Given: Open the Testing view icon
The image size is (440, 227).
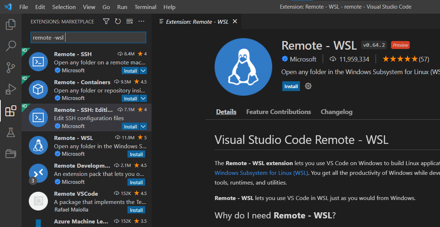Looking at the screenshot, I should [10, 133].
